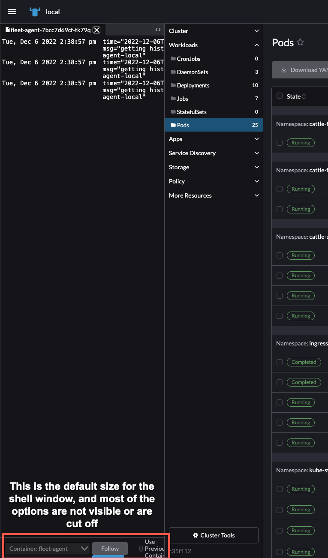Screen dimensions: 328x558
Task: Click the Rancher logo in the top bar
Action: click(x=34, y=12)
